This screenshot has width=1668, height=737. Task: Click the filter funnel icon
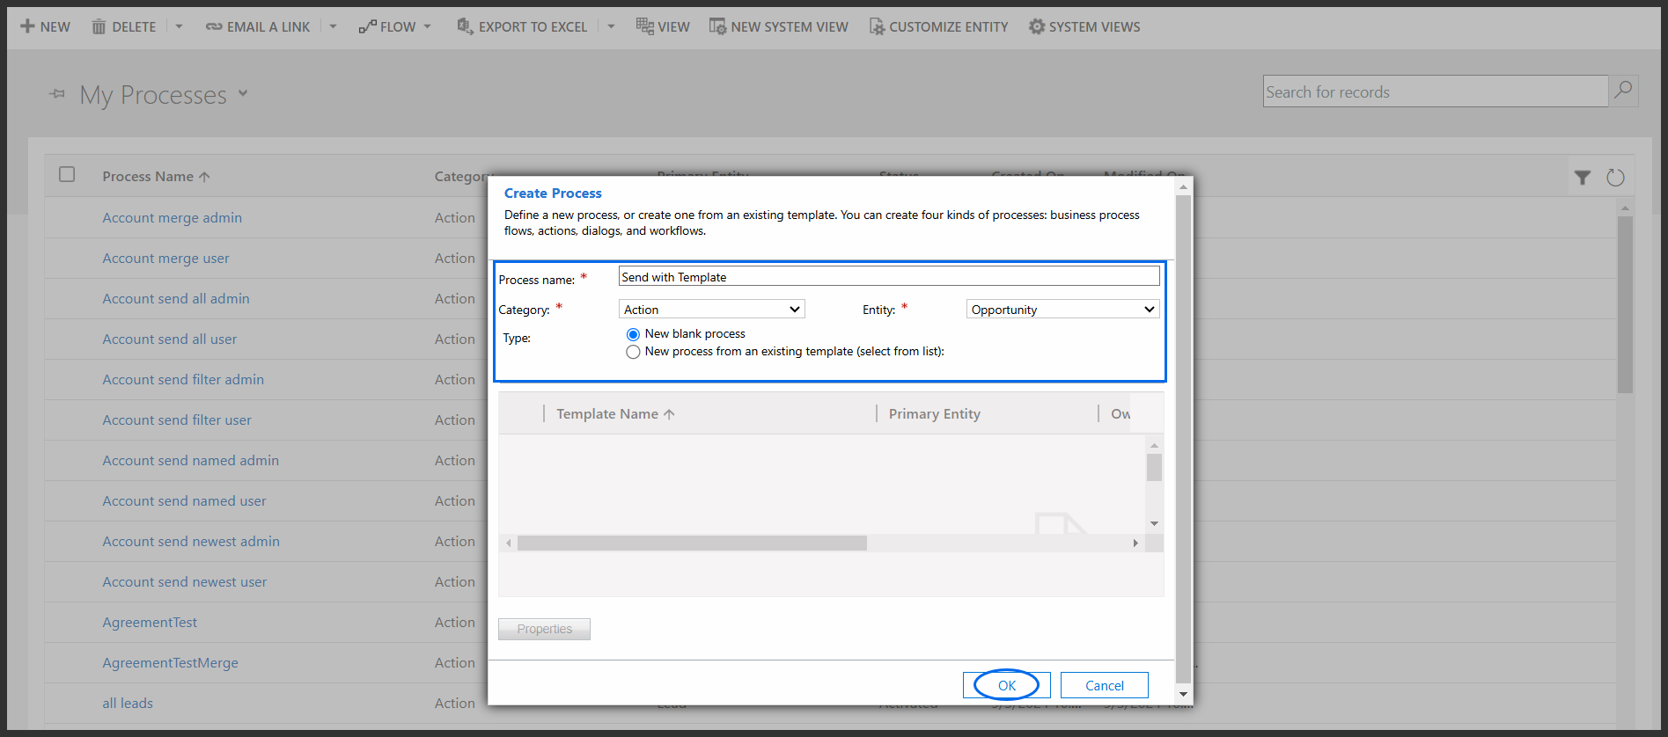[1583, 178]
